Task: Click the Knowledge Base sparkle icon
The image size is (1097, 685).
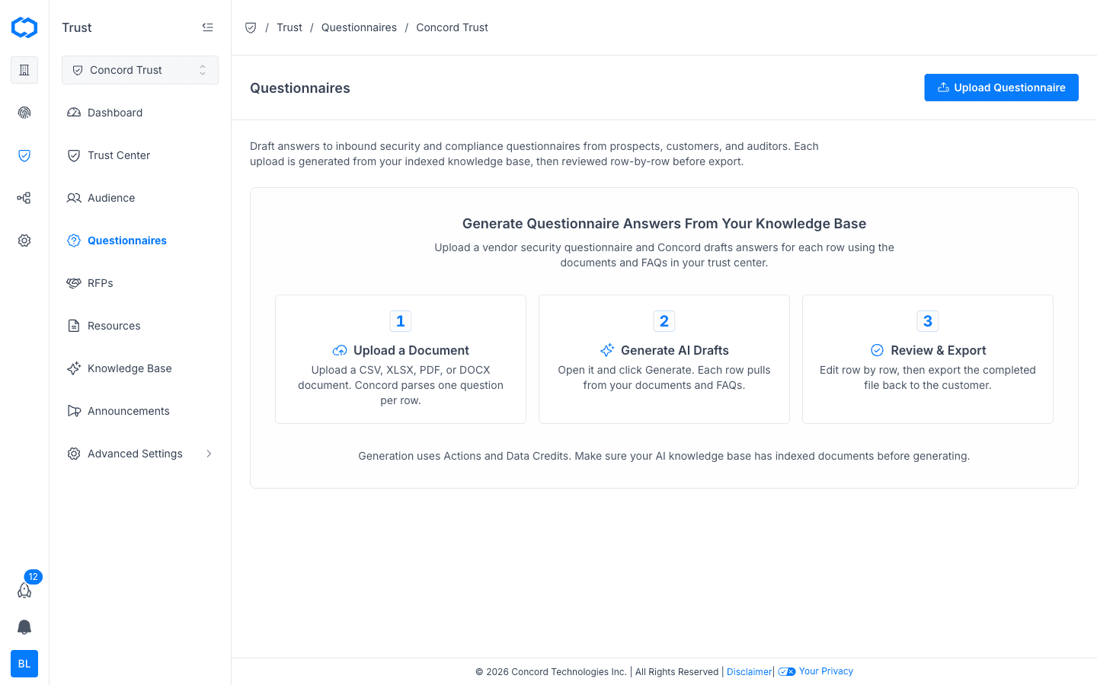Action: tap(74, 368)
